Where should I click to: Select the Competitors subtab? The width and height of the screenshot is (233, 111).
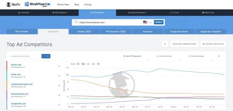point(53,32)
